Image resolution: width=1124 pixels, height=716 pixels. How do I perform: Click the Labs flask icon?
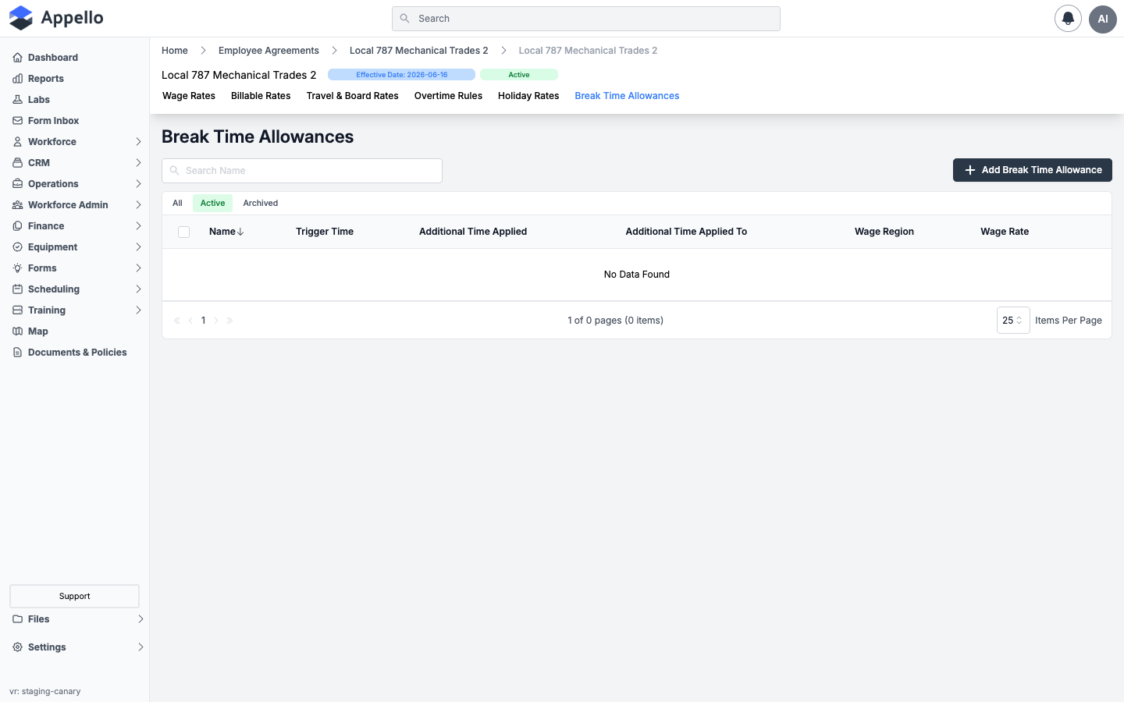17,100
